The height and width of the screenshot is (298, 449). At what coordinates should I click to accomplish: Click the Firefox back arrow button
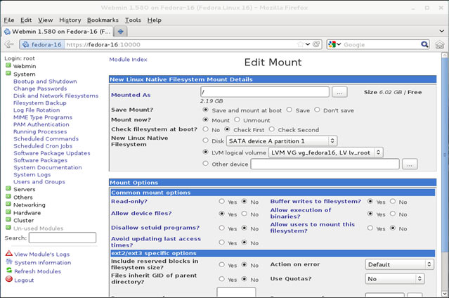point(9,44)
